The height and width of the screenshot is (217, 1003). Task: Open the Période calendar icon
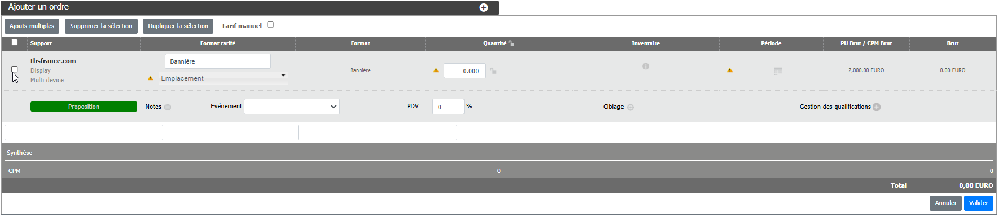[x=778, y=71]
